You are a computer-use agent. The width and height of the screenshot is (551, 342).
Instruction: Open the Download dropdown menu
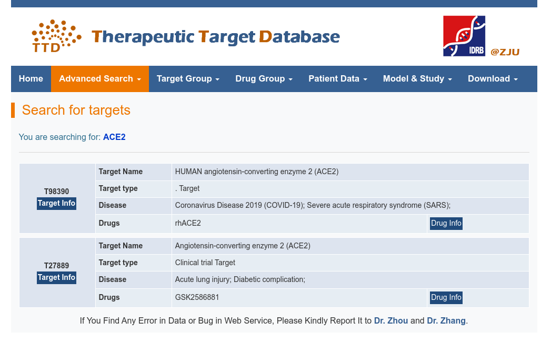493,79
